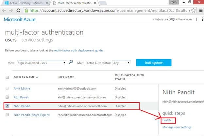Click the browser forward arrow

point(11,10)
